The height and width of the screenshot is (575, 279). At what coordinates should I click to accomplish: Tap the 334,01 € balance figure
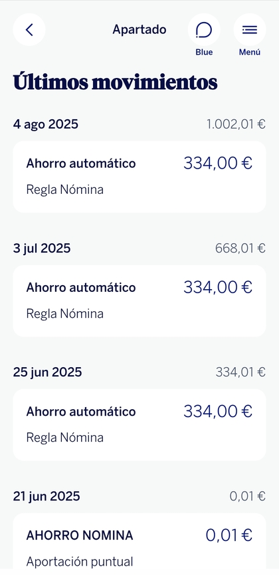coord(240,372)
